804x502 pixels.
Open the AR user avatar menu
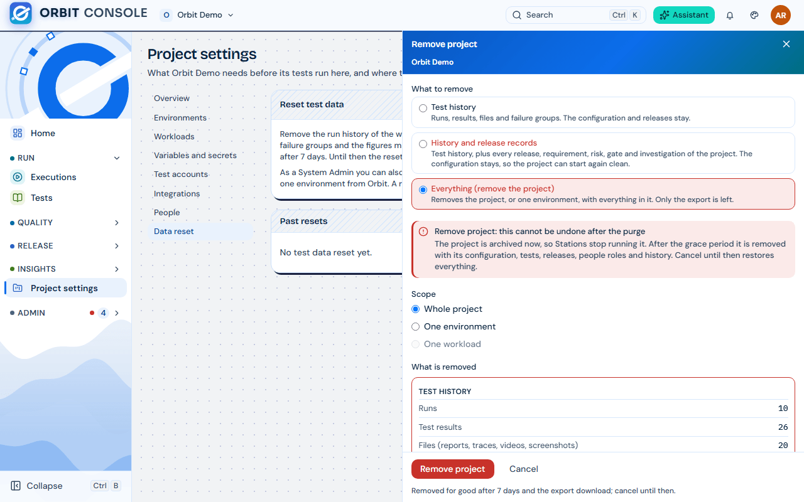point(781,15)
